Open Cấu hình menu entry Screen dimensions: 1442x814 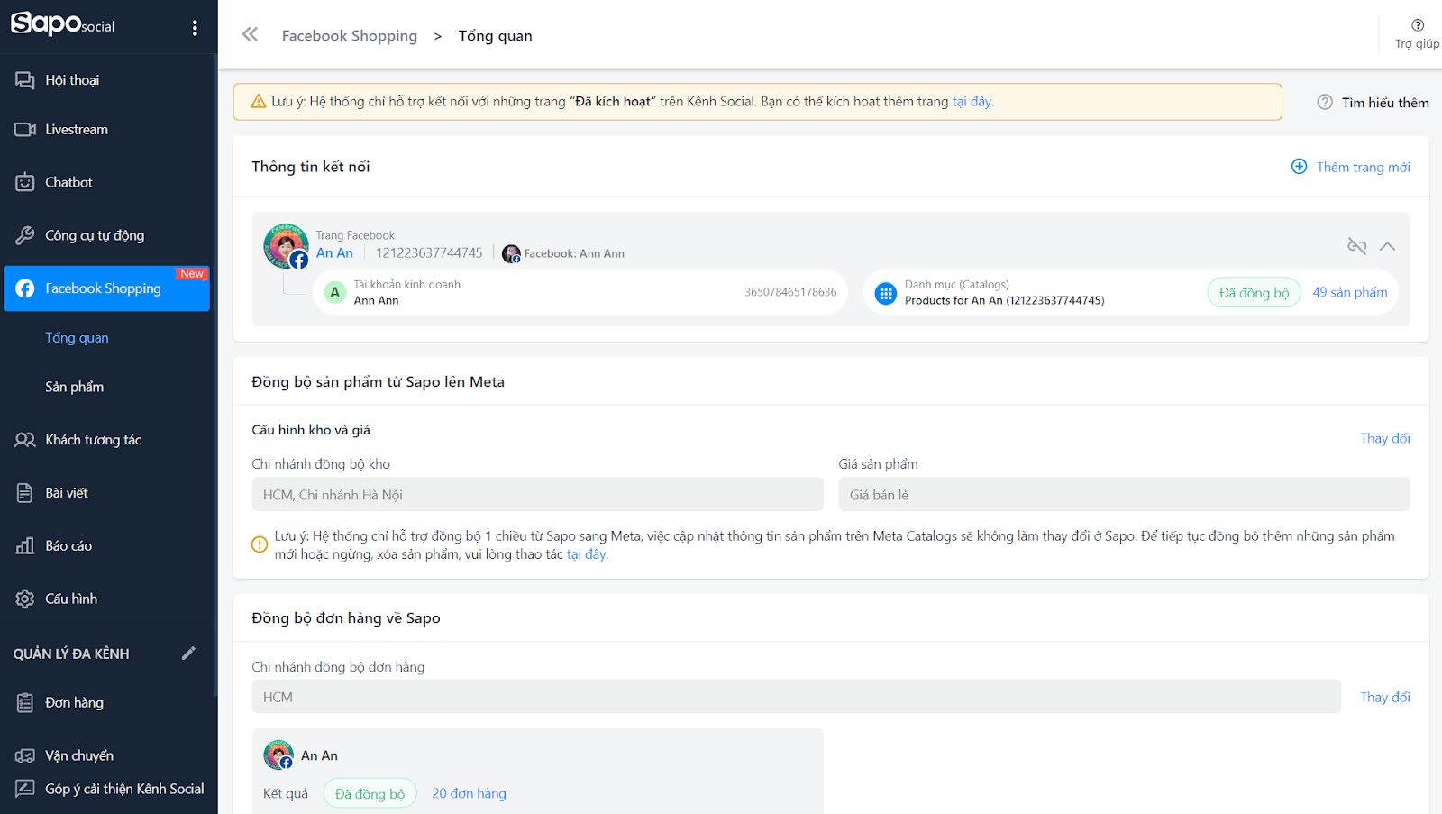pyautogui.click(x=71, y=599)
